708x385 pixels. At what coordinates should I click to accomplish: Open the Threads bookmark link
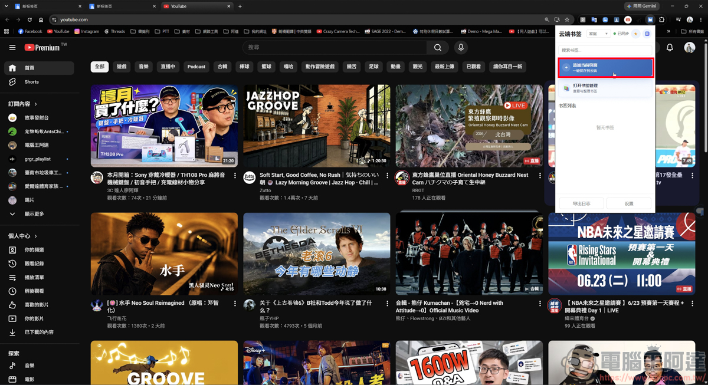[x=114, y=31]
